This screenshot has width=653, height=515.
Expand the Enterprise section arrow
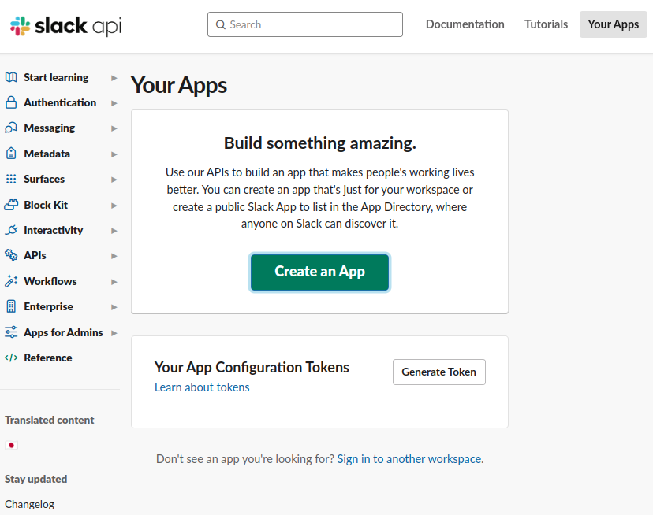(114, 307)
